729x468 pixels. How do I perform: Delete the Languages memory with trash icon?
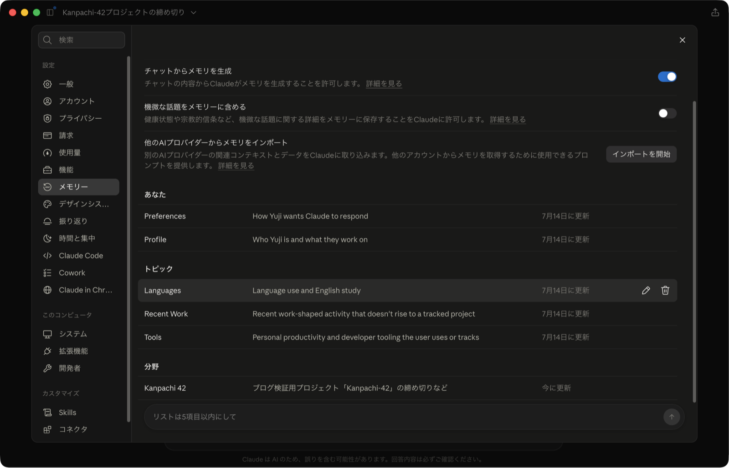click(665, 290)
